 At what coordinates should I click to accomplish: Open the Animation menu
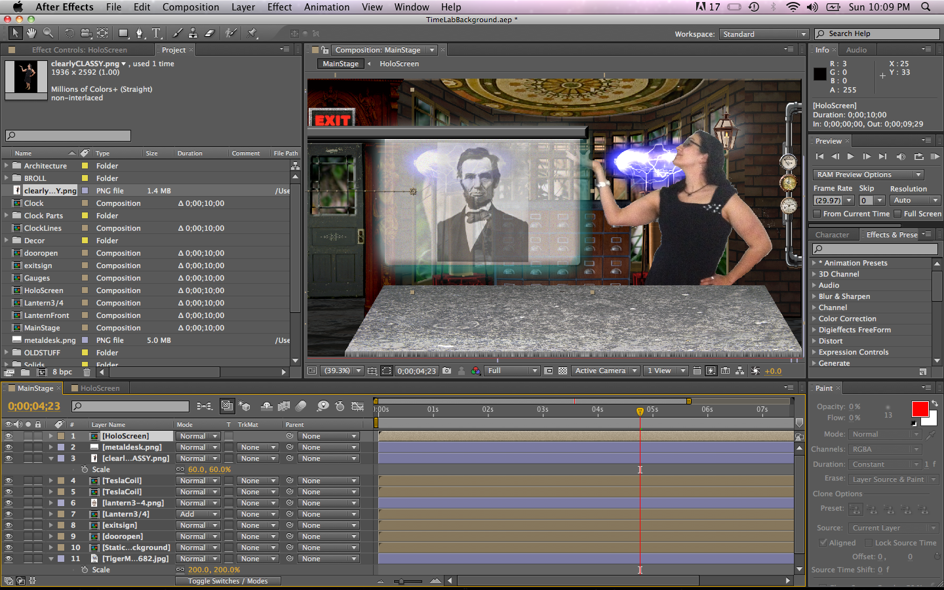coord(327,7)
